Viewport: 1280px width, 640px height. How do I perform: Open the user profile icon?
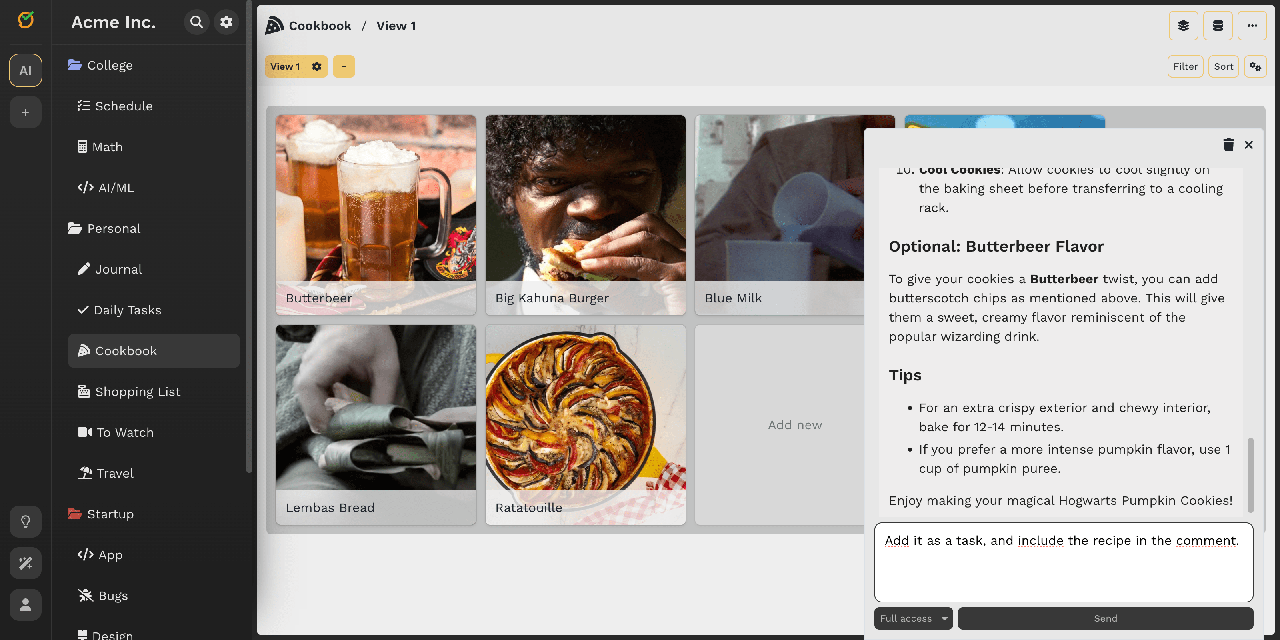25,605
